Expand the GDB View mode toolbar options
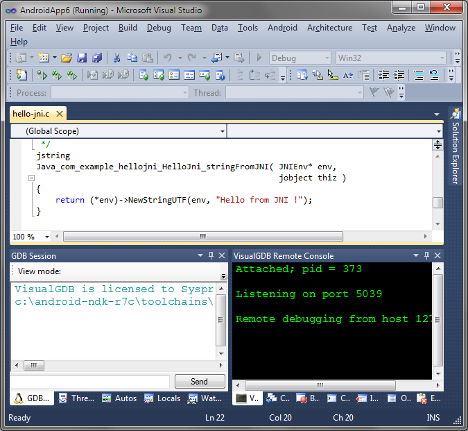This screenshot has width=468, height=431. [x=223, y=276]
